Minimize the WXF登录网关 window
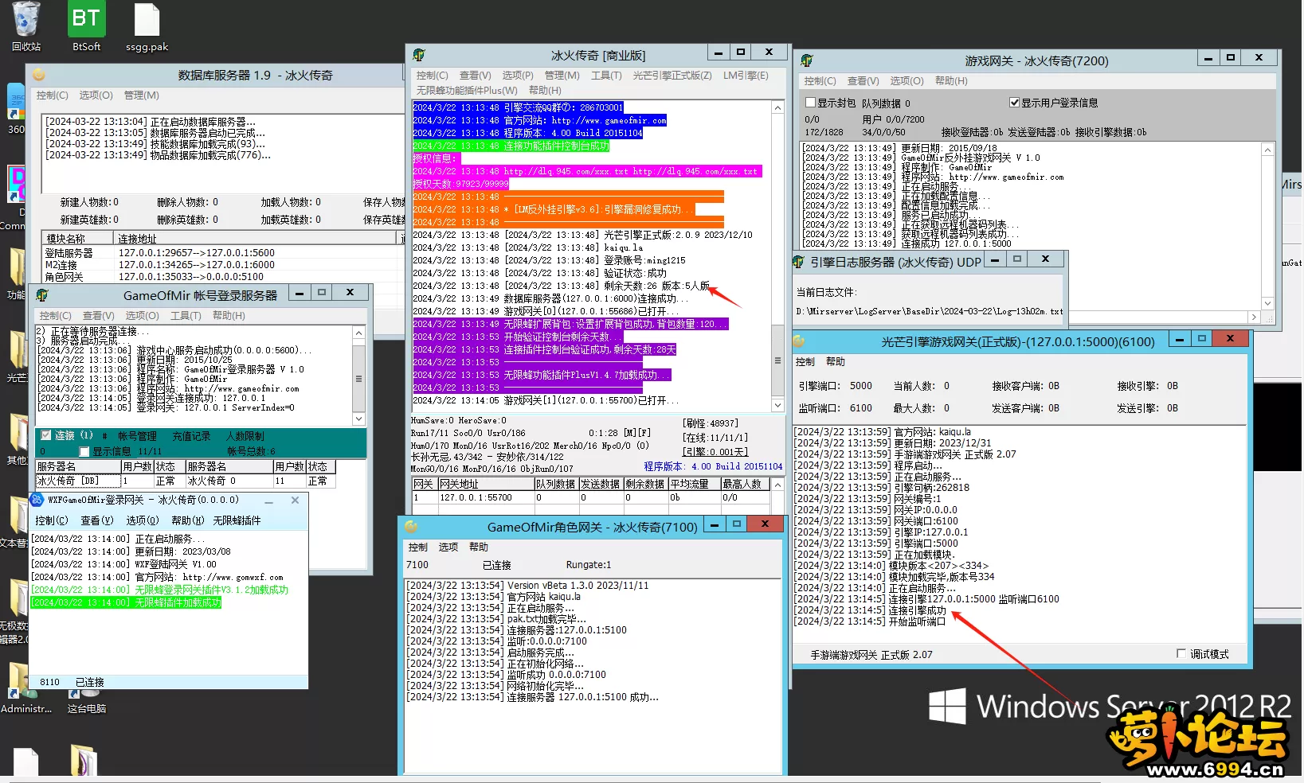 point(269,501)
